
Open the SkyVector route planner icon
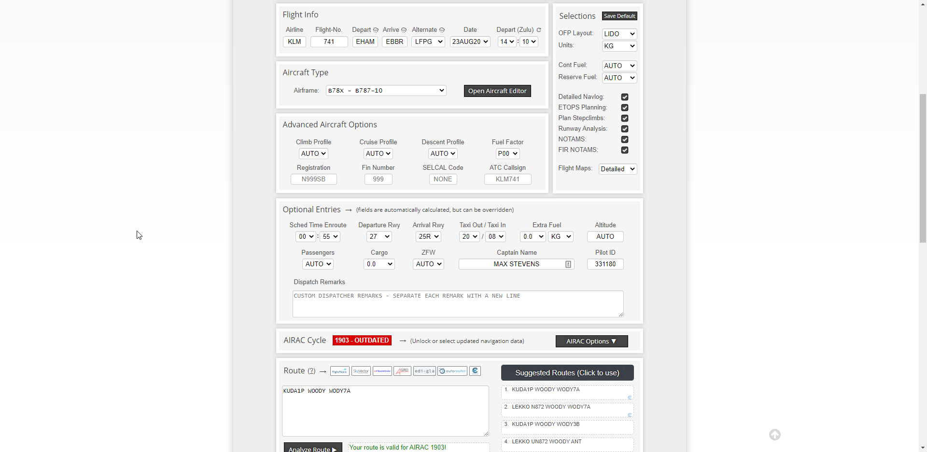coord(361,371)
